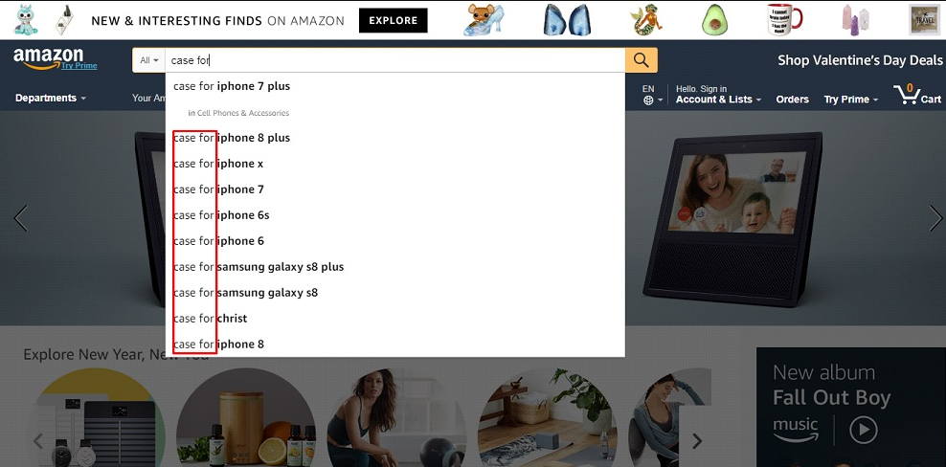
Task: Click inside the search text field
Action: tap(395, 60)
